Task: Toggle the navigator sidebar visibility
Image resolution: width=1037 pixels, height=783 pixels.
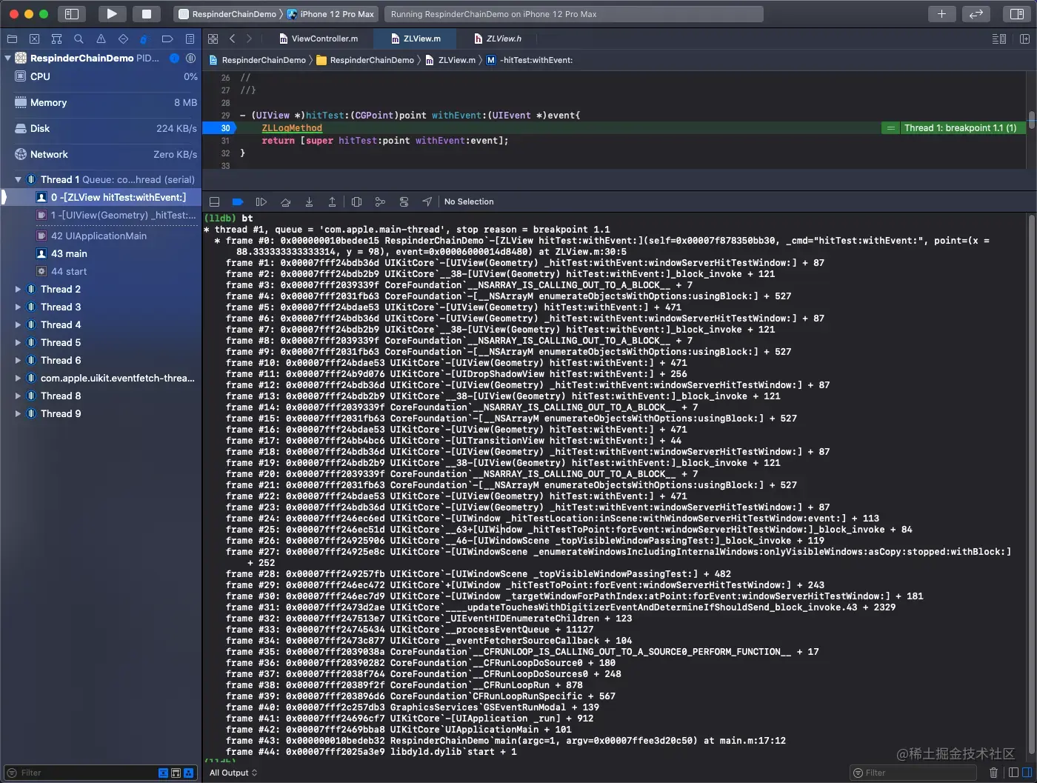Action: 72,13
